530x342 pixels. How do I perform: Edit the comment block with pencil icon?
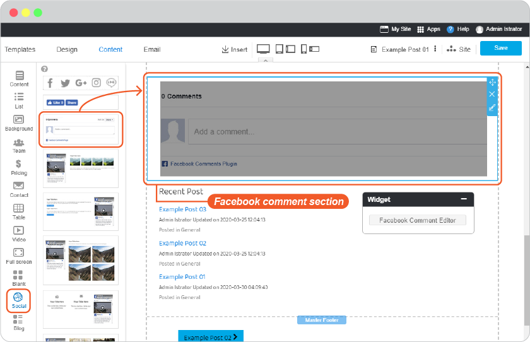[x=492, y=107]
